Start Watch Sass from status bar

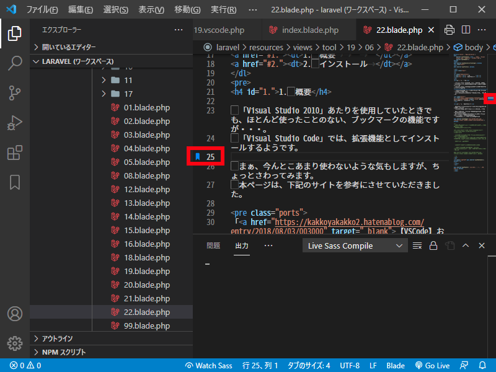tap(209, 365)
